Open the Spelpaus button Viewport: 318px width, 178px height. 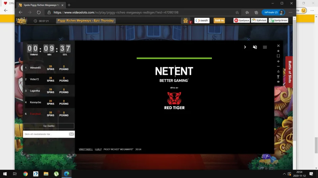click(242, 21)
